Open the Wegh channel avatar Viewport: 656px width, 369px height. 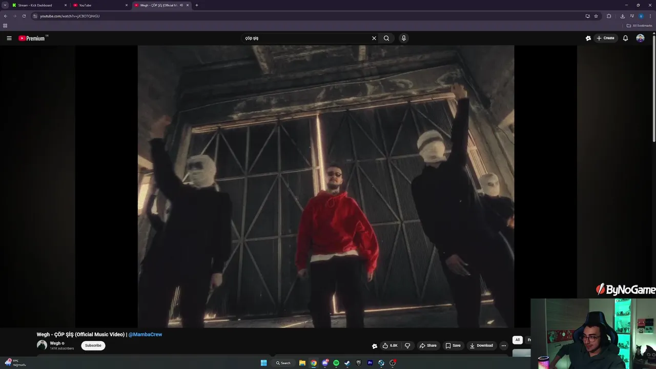click(x=42, y=345)
